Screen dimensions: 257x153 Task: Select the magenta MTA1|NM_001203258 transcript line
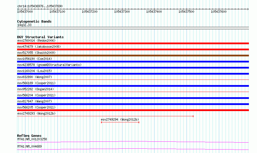133,142
